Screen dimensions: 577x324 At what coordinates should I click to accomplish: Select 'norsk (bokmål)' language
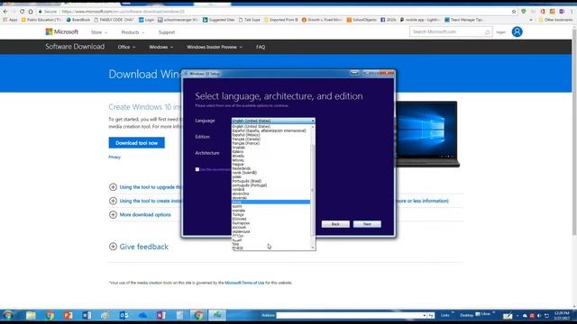(x=270, y=173)
